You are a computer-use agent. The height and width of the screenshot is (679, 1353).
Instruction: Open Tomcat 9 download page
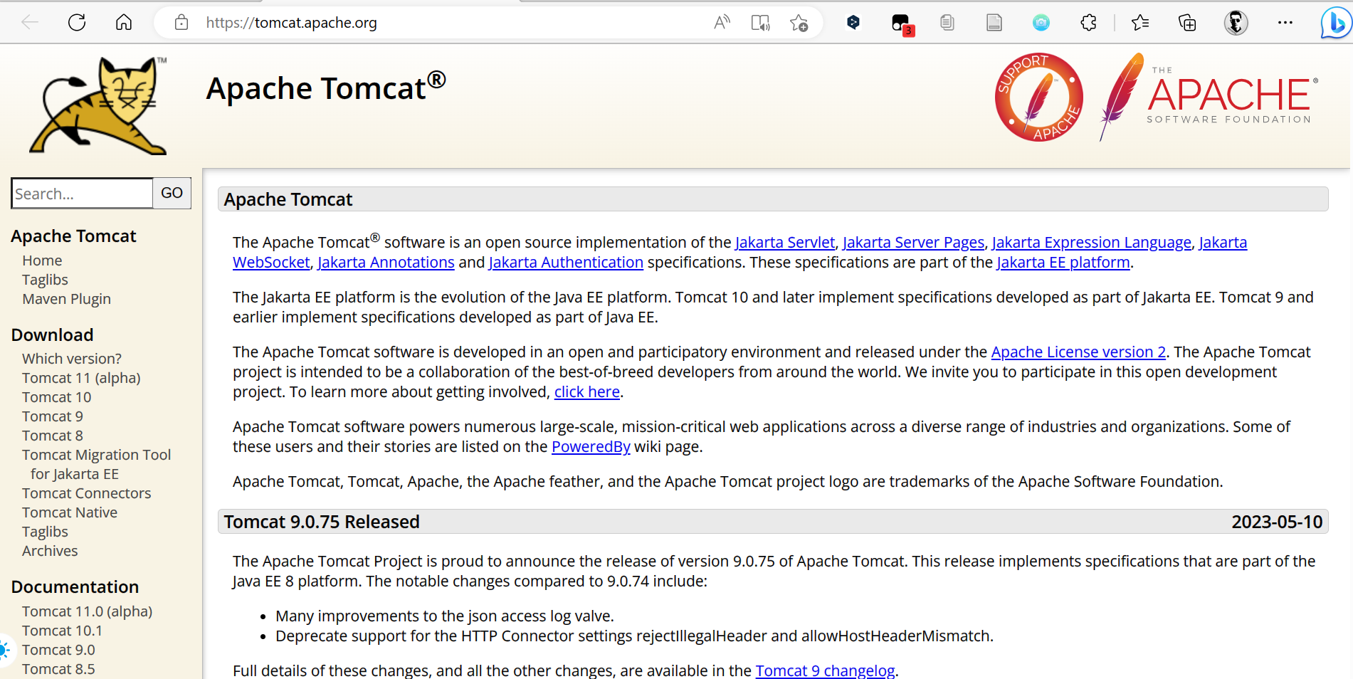coord(52,416)
